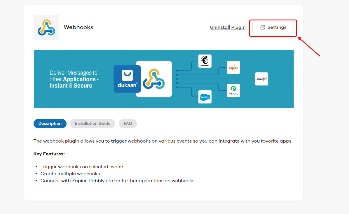Click the Webhooks title text
This screenshot has height=214, width=349.
[78, 27]
